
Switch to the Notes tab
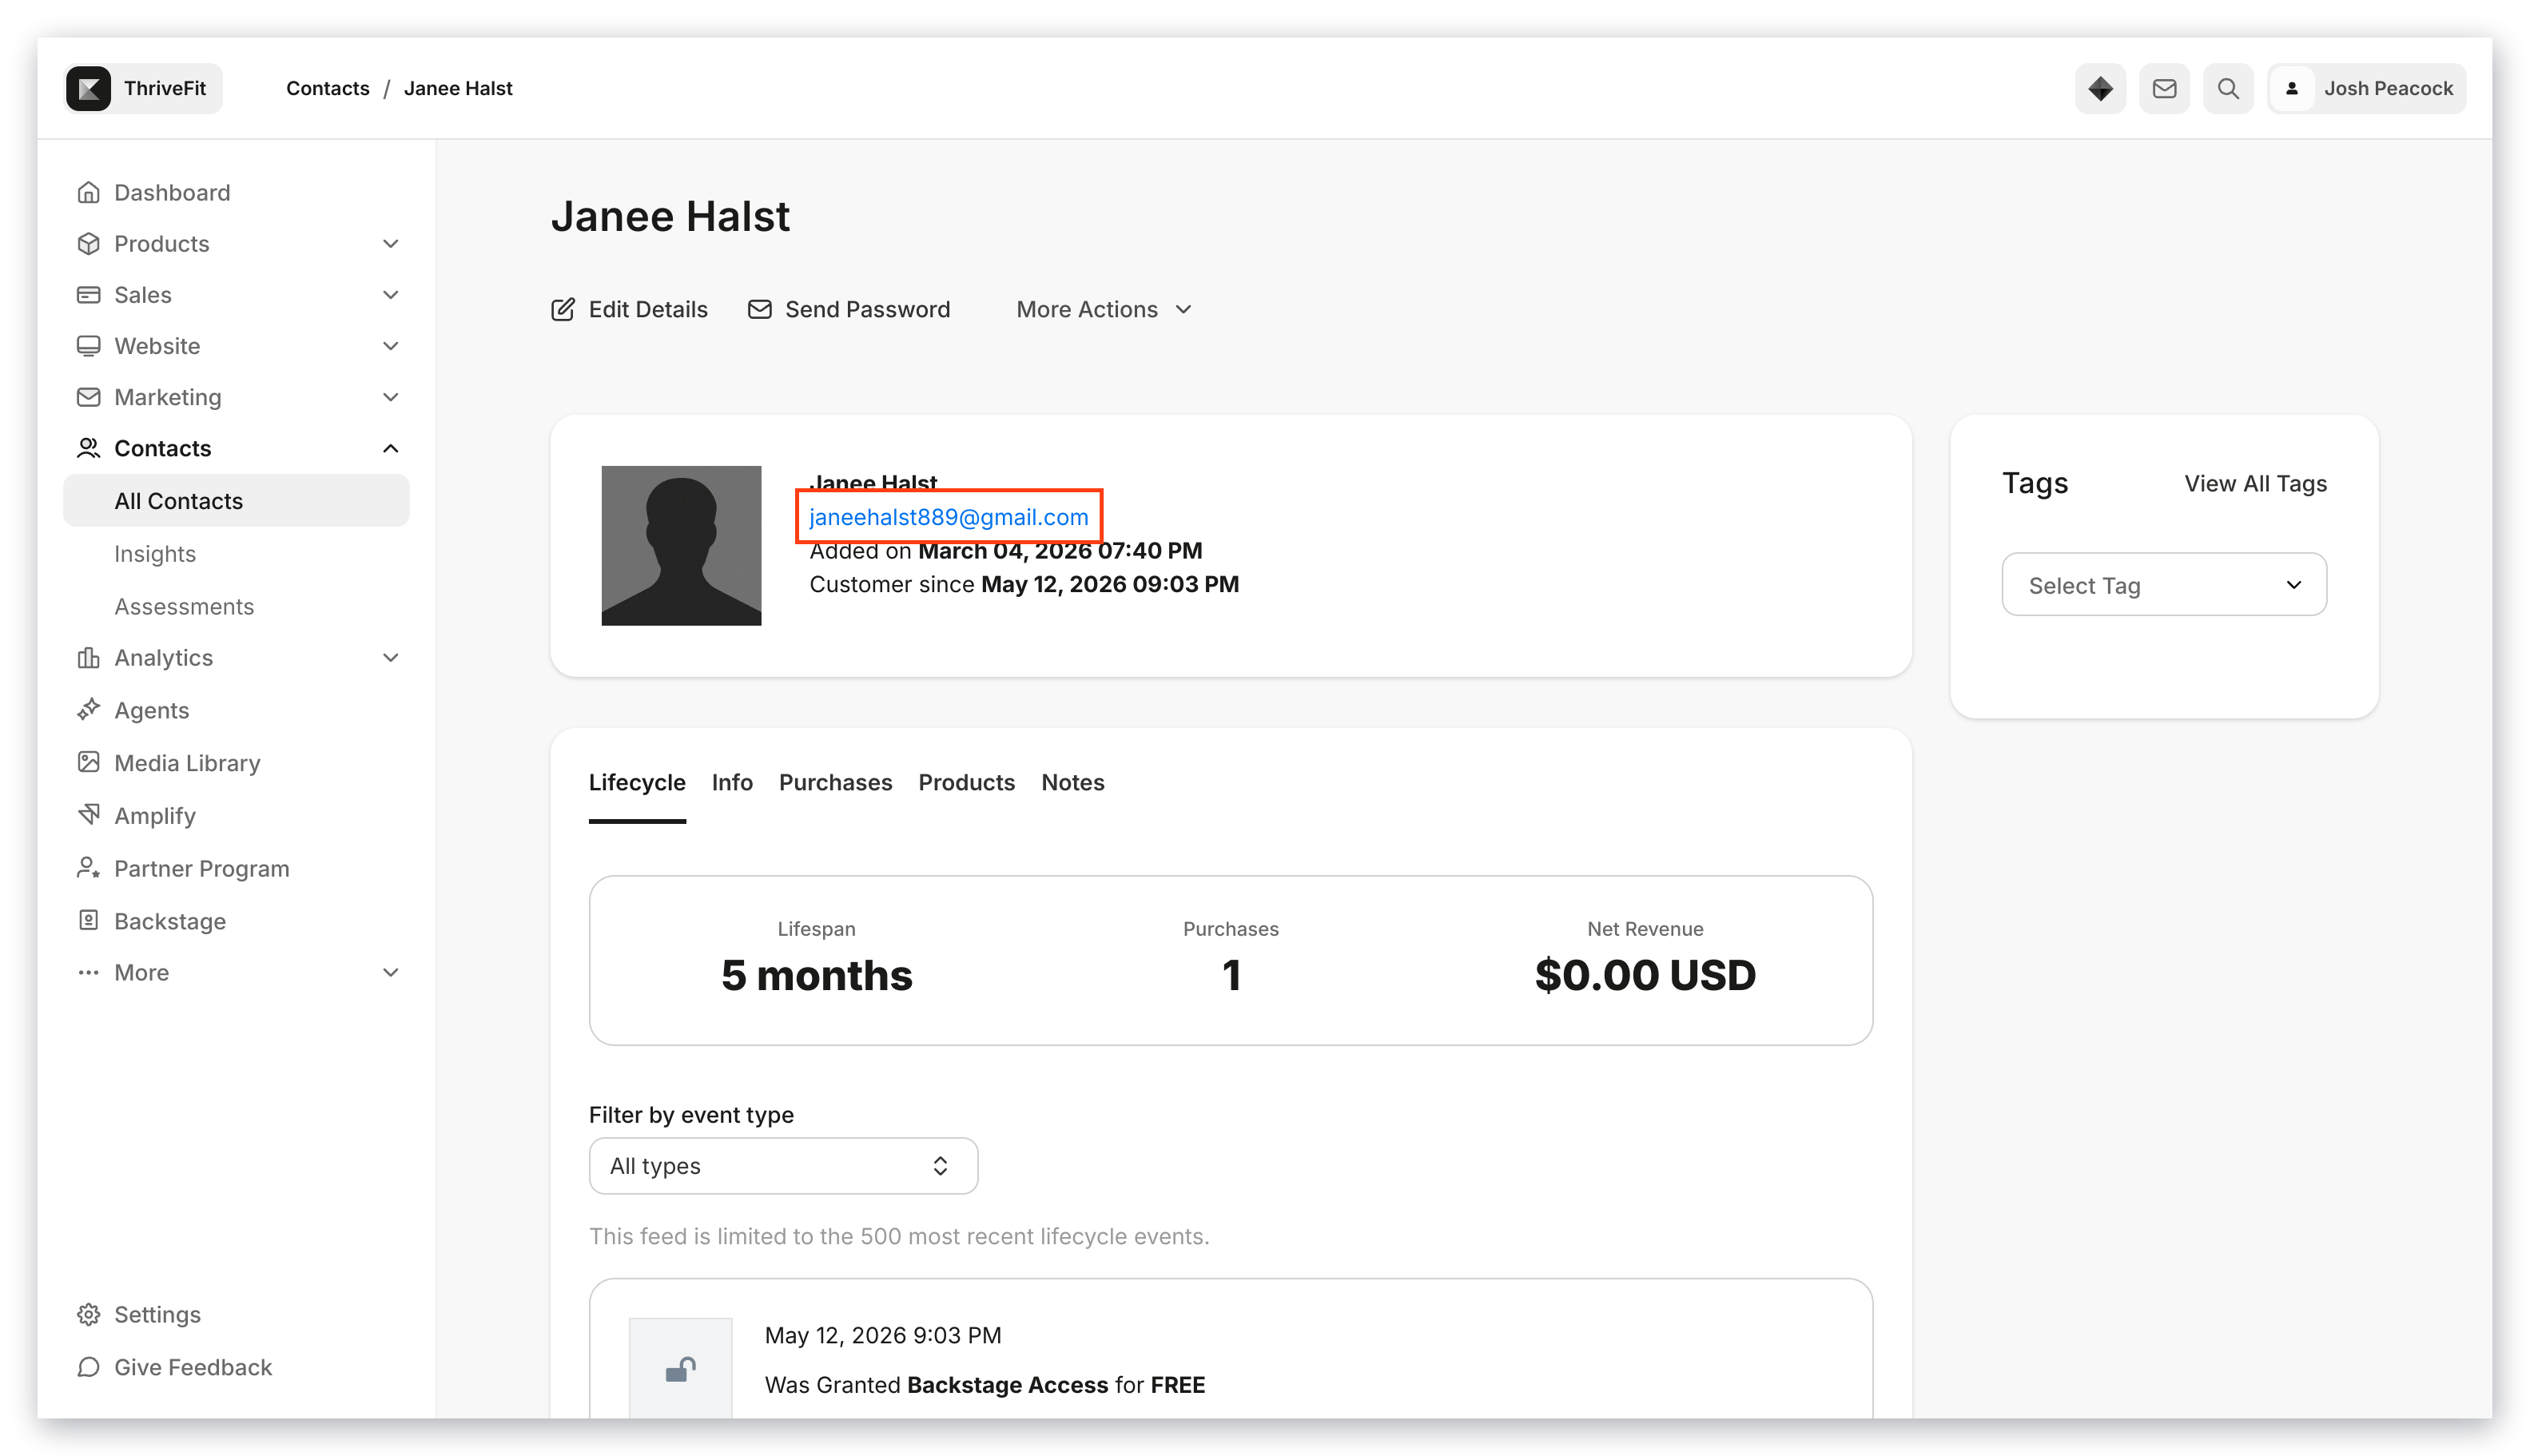[x=1072, y=783]
